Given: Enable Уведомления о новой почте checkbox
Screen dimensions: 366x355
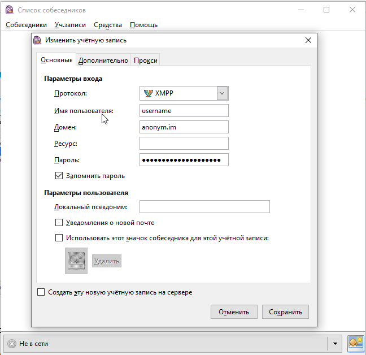Looking at the screenshot, I should click(x=59, y=223).
